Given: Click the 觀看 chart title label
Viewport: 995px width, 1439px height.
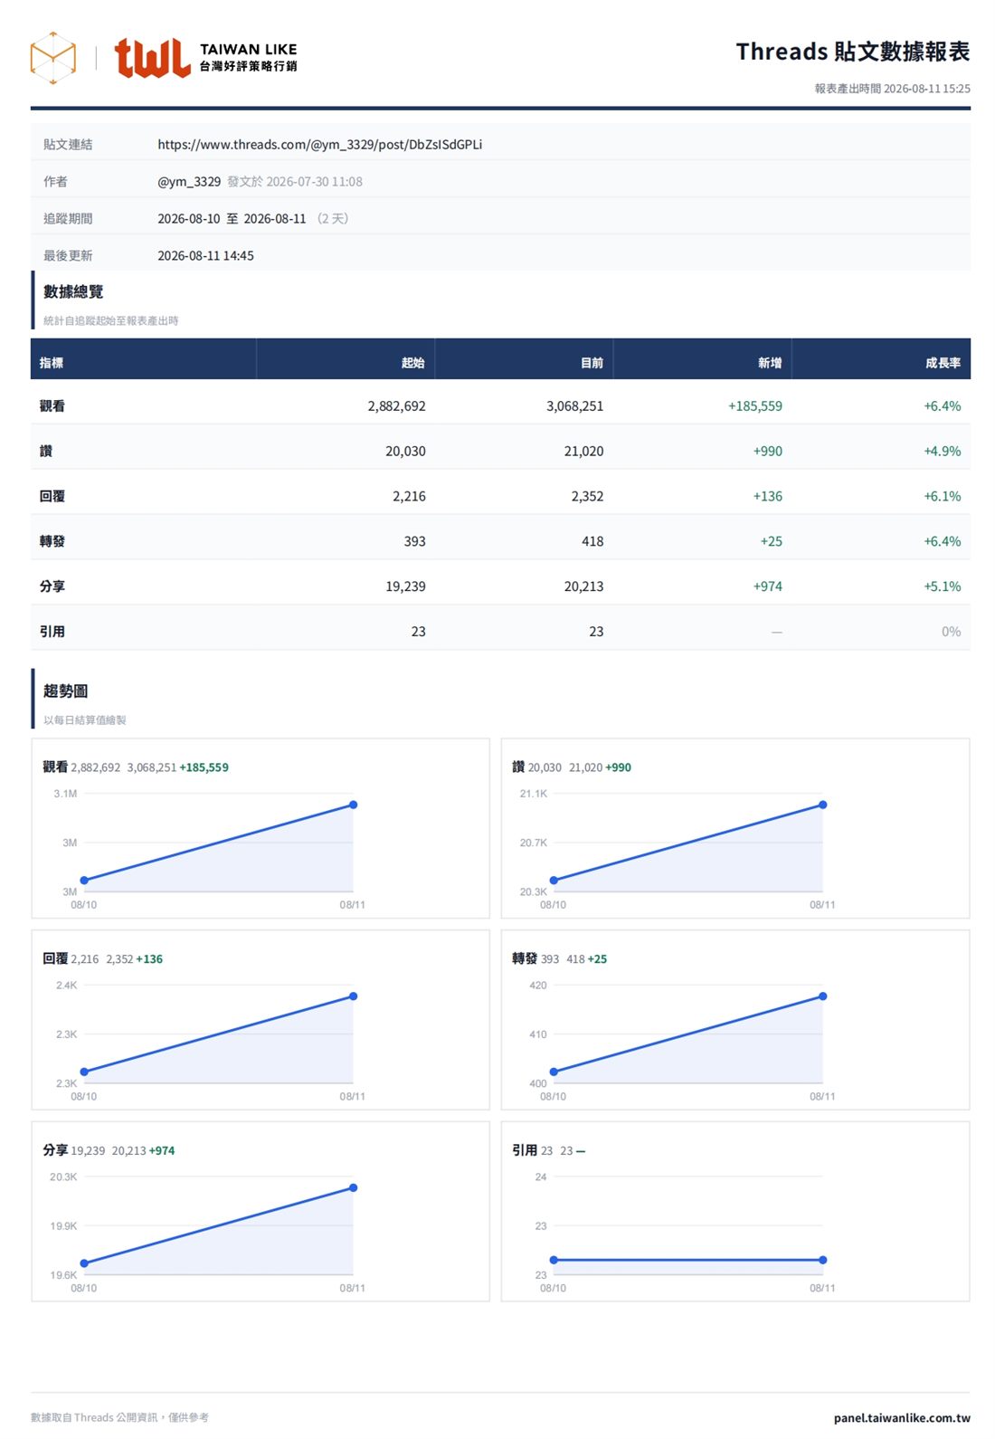Looking at the screenshot, I should click(x=55, y=767).
